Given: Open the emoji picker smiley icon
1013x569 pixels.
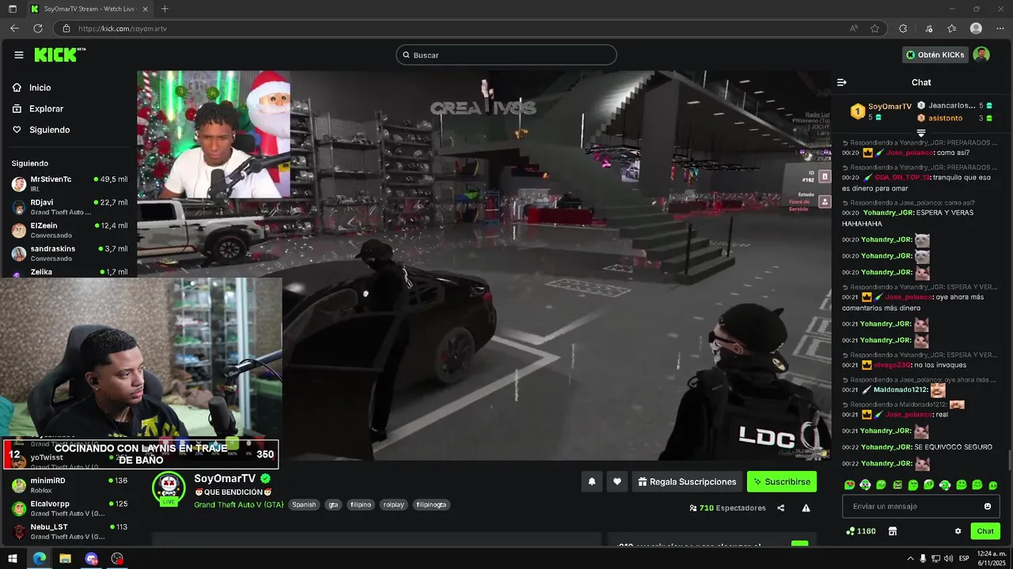Looking at the screenshot, I should click(x=988, y=507).
